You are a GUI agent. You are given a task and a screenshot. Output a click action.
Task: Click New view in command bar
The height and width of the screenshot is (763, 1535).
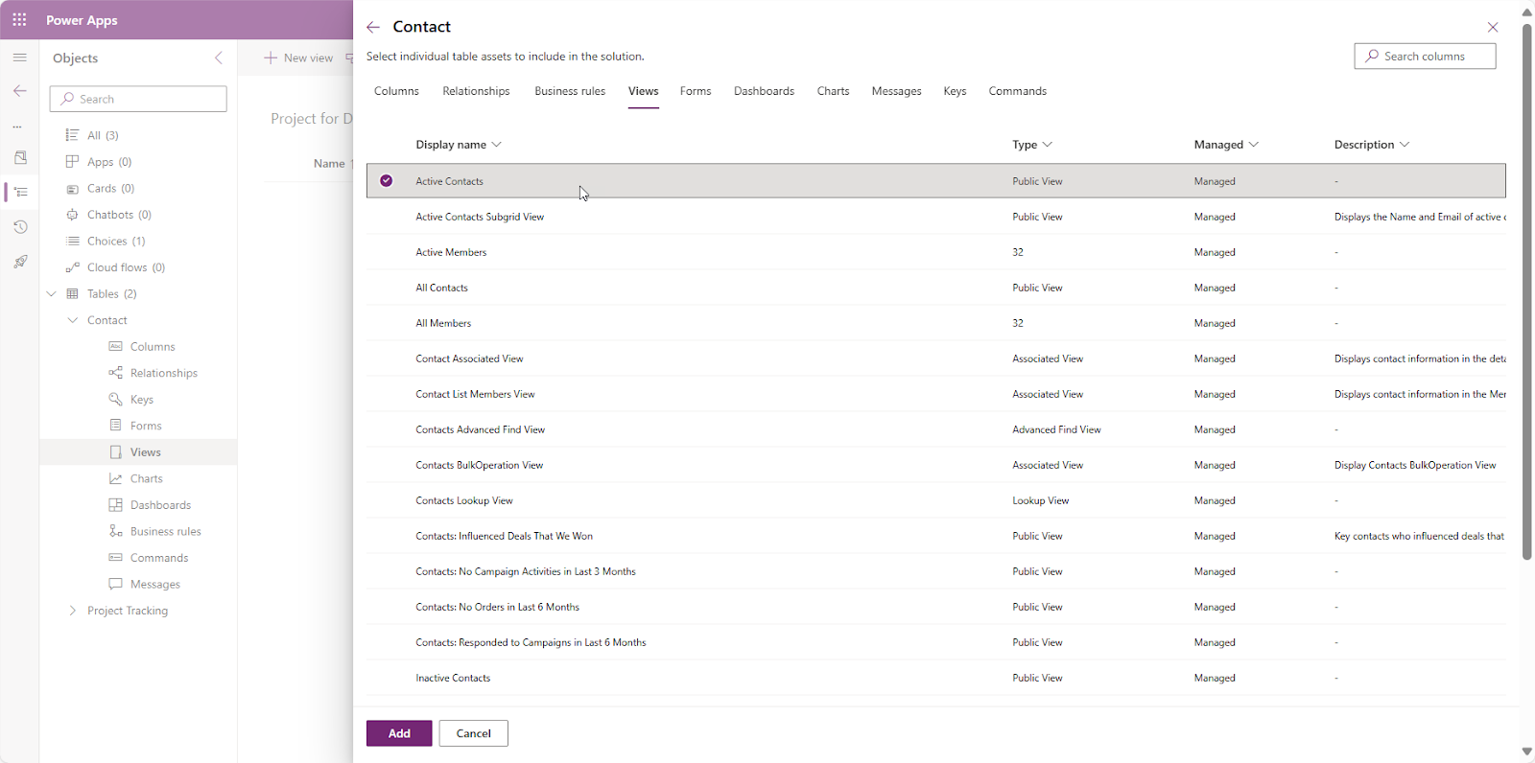point(298,58)
